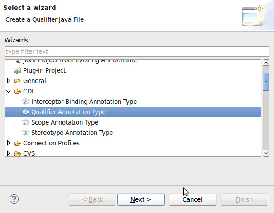
Task: Expand the General category
Action: [9, 81]
